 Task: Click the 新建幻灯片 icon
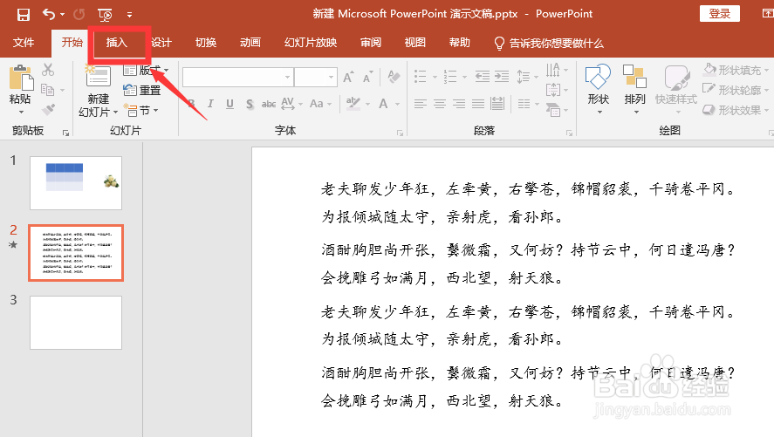[x=99, y=78]
